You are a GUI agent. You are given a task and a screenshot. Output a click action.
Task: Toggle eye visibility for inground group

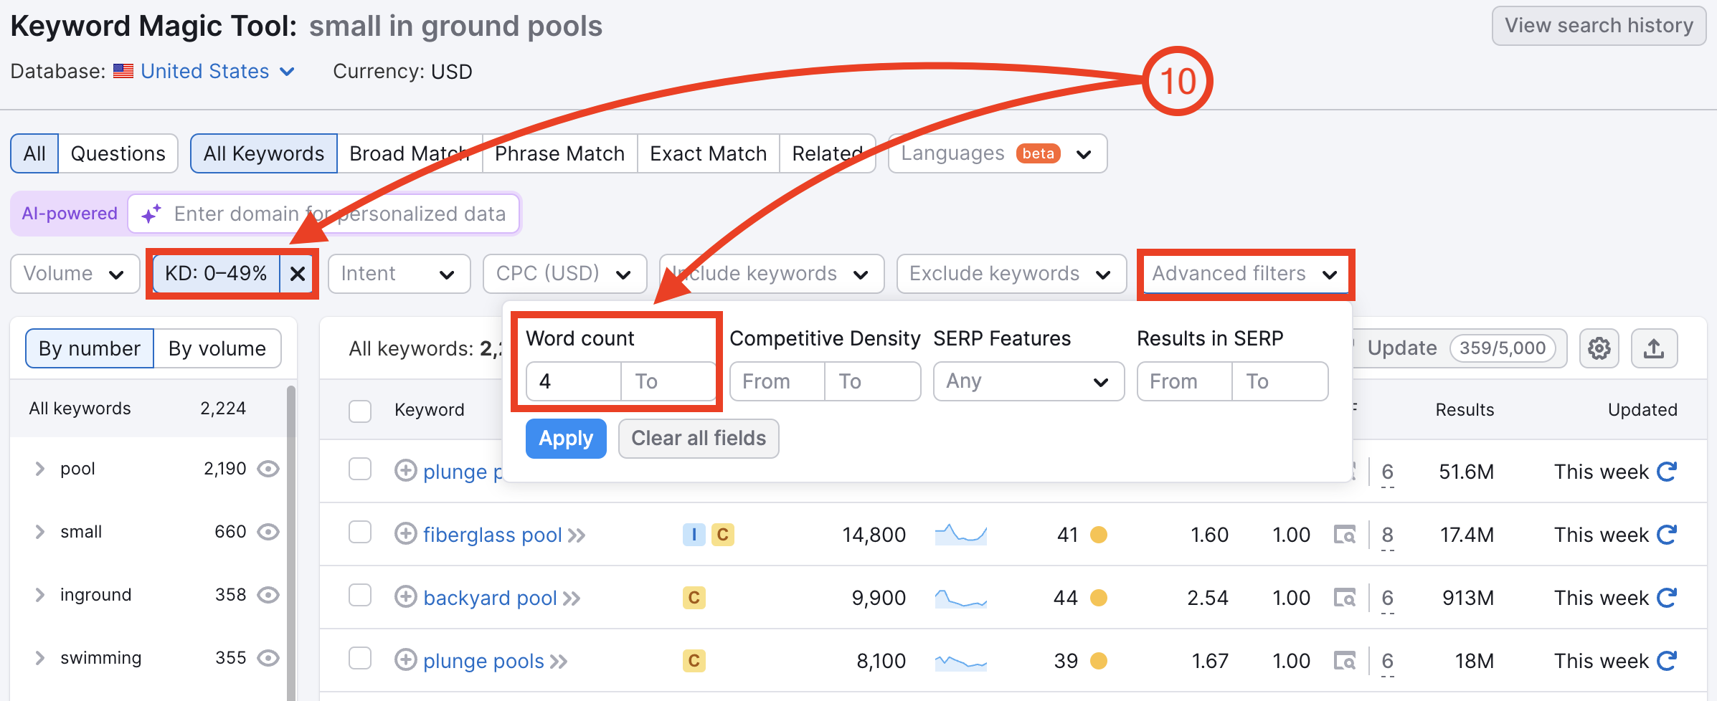pyautogui.click(x=268, y=595)
